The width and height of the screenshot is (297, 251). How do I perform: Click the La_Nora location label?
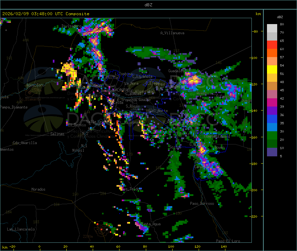click(x=131, y=83)
